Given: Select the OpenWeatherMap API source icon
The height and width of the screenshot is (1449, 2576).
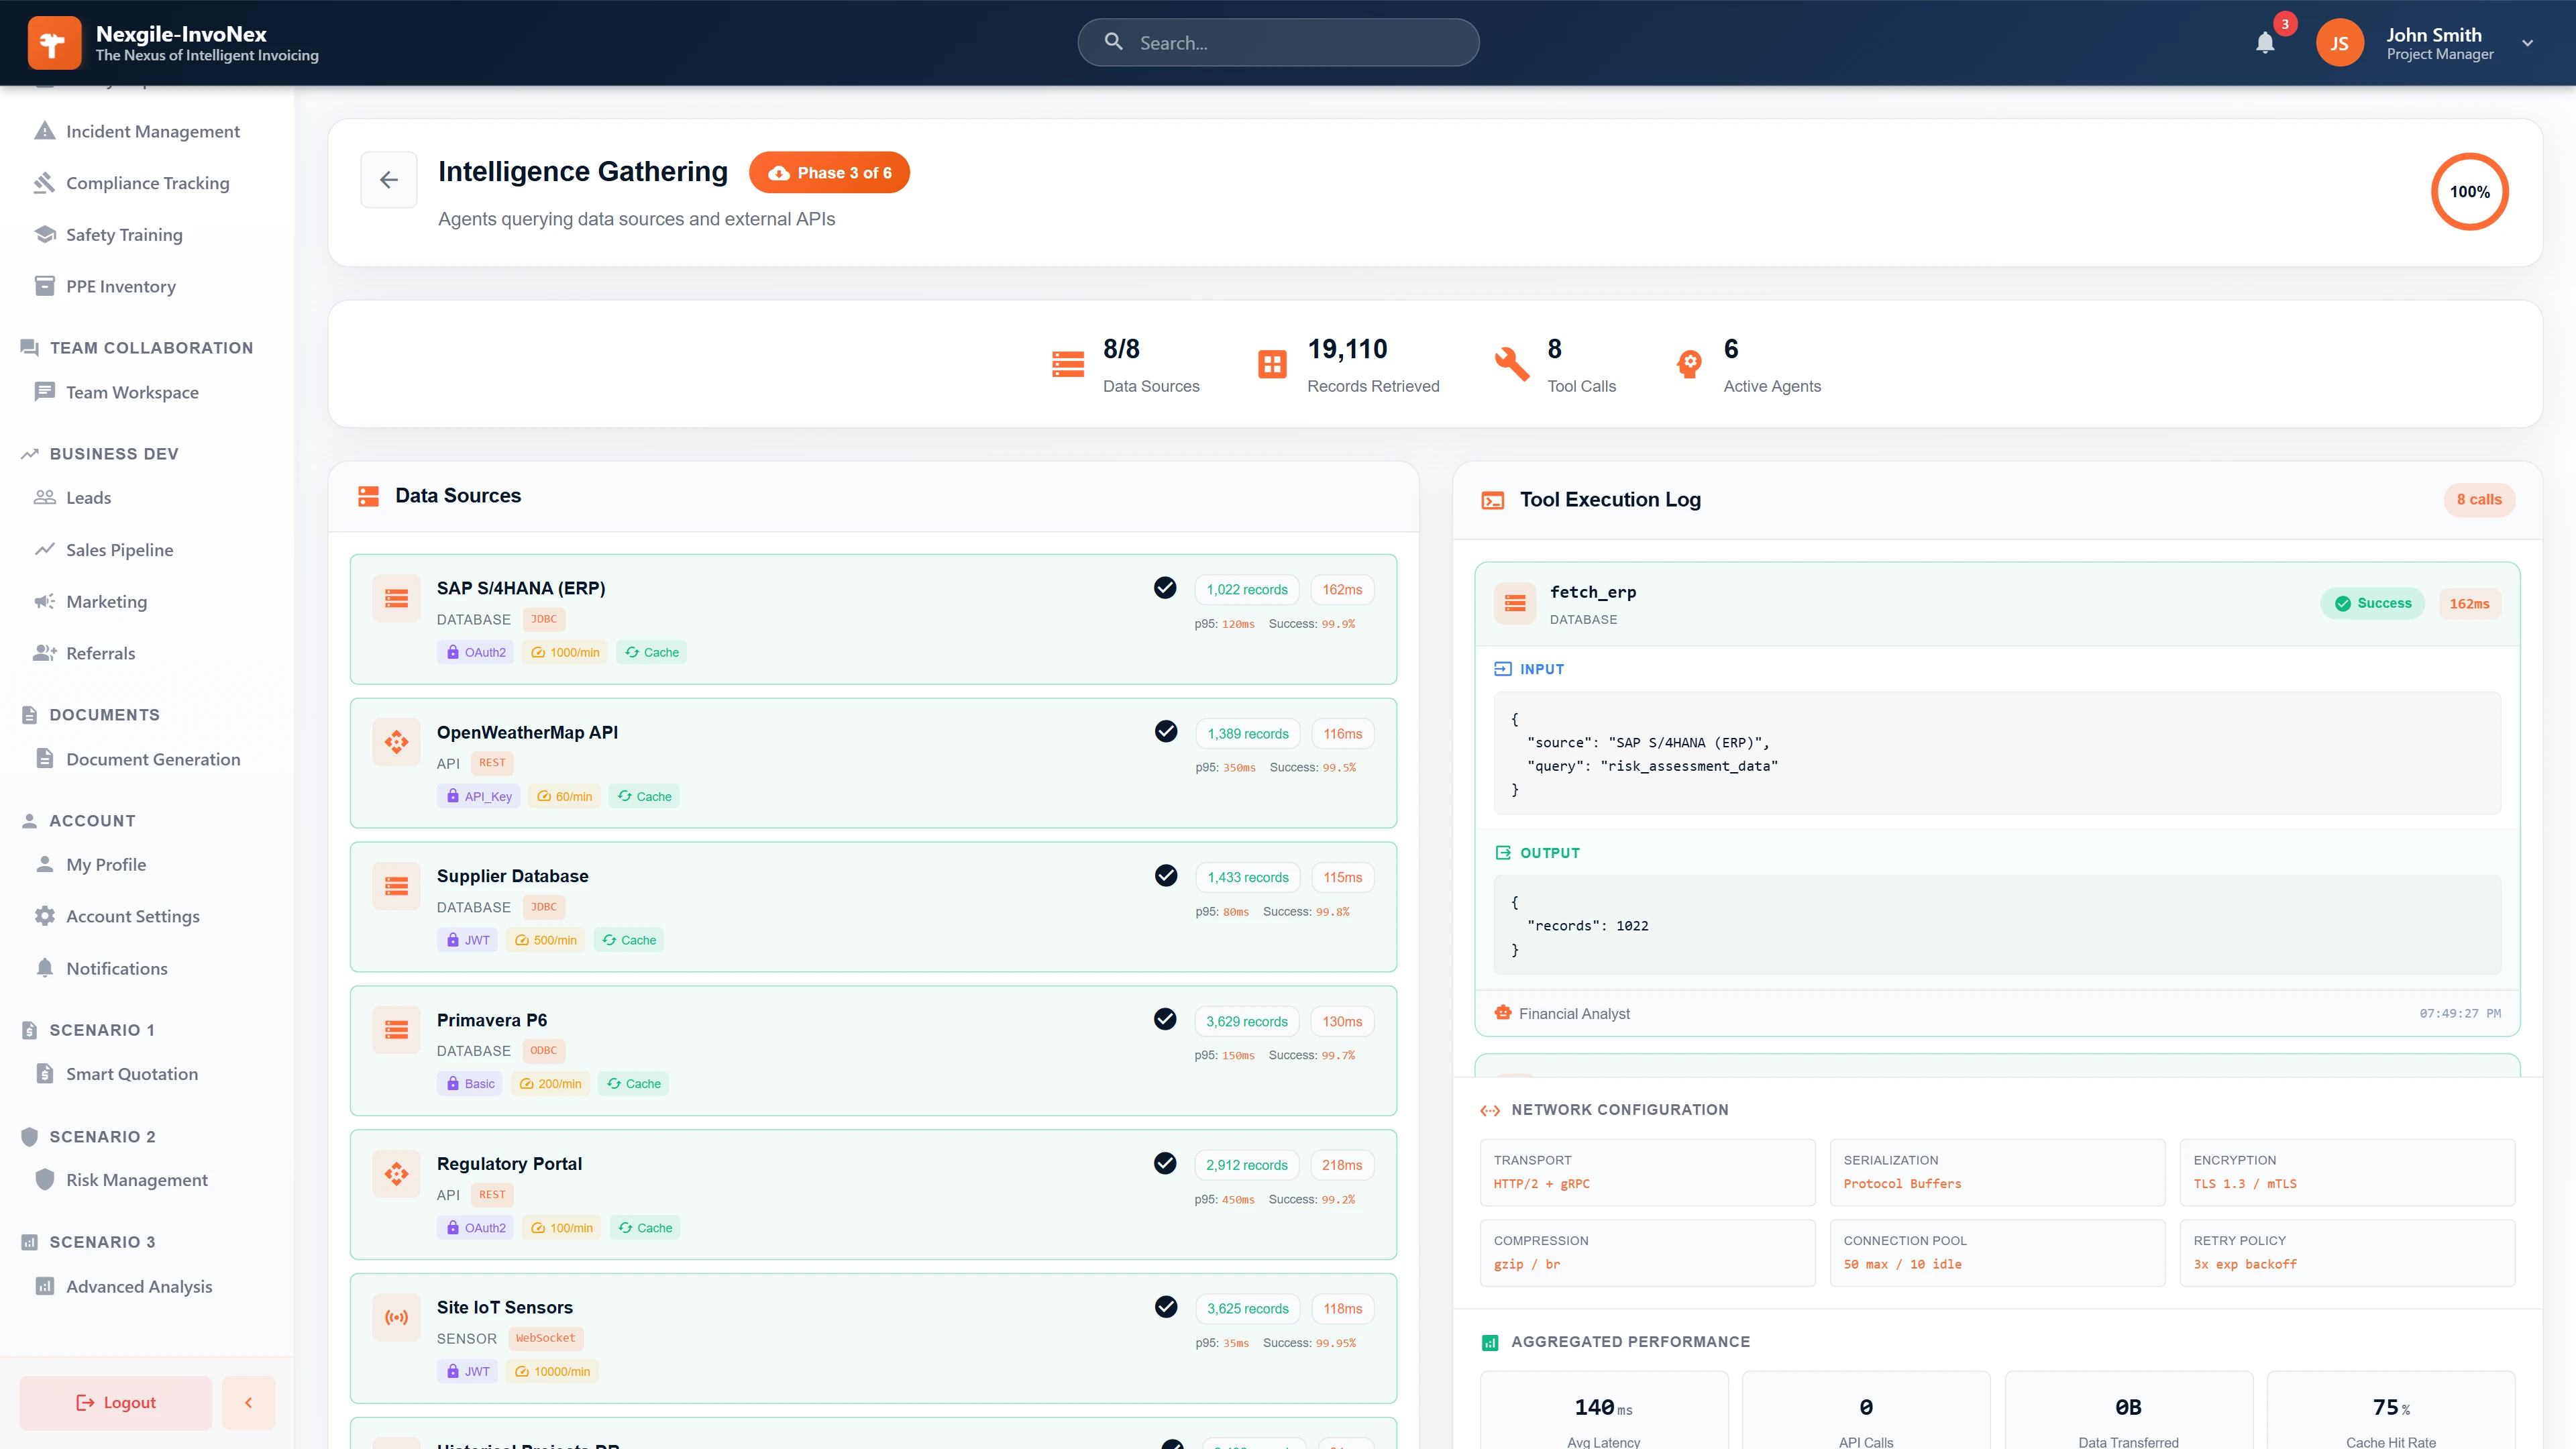Looking at the screenshot, I should point(396,742).
